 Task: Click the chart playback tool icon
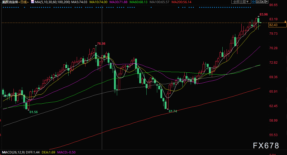click(x=262, y=2)
